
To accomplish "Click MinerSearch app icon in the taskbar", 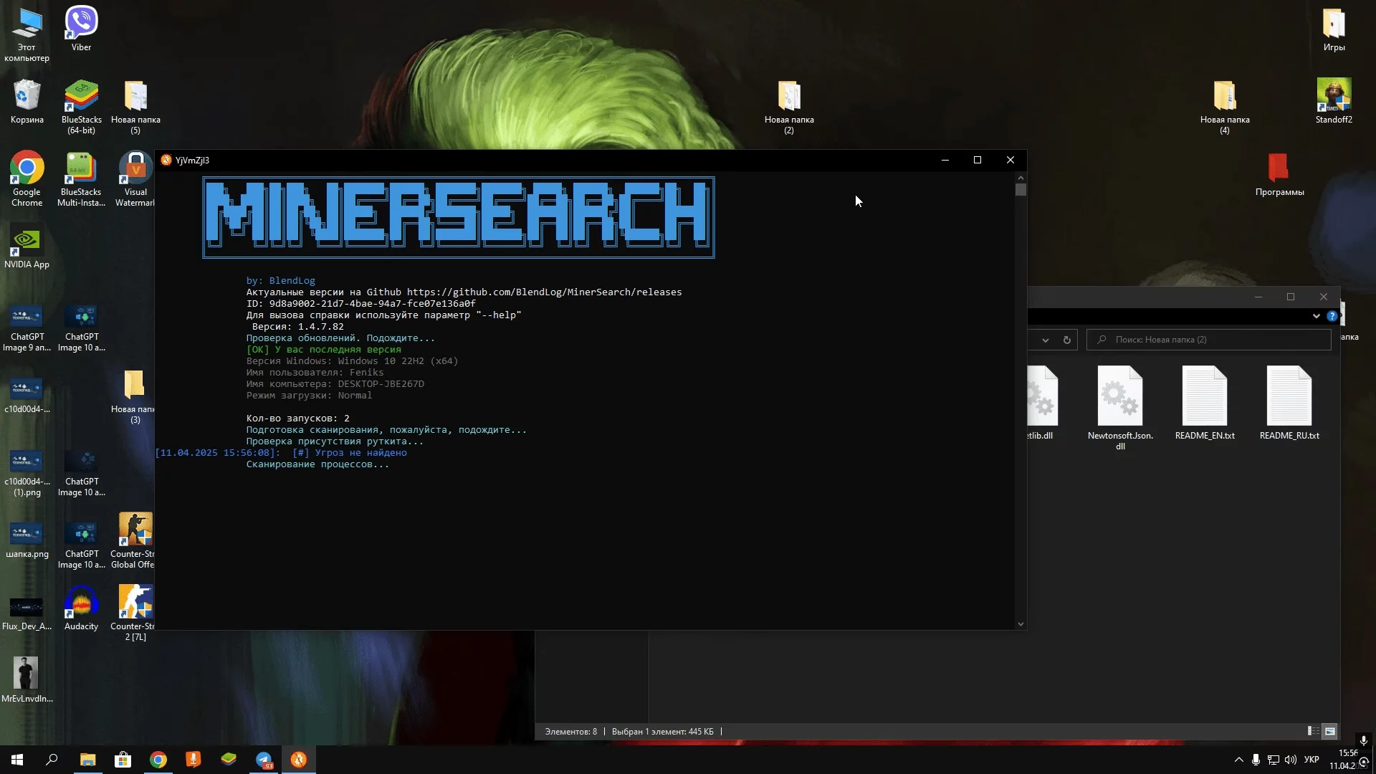I will [x=299, y=760].
